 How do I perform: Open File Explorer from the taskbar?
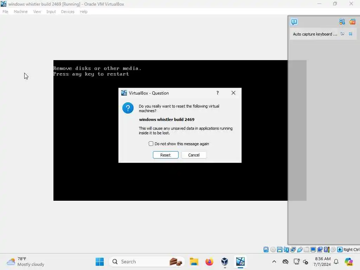click(194, 262)
